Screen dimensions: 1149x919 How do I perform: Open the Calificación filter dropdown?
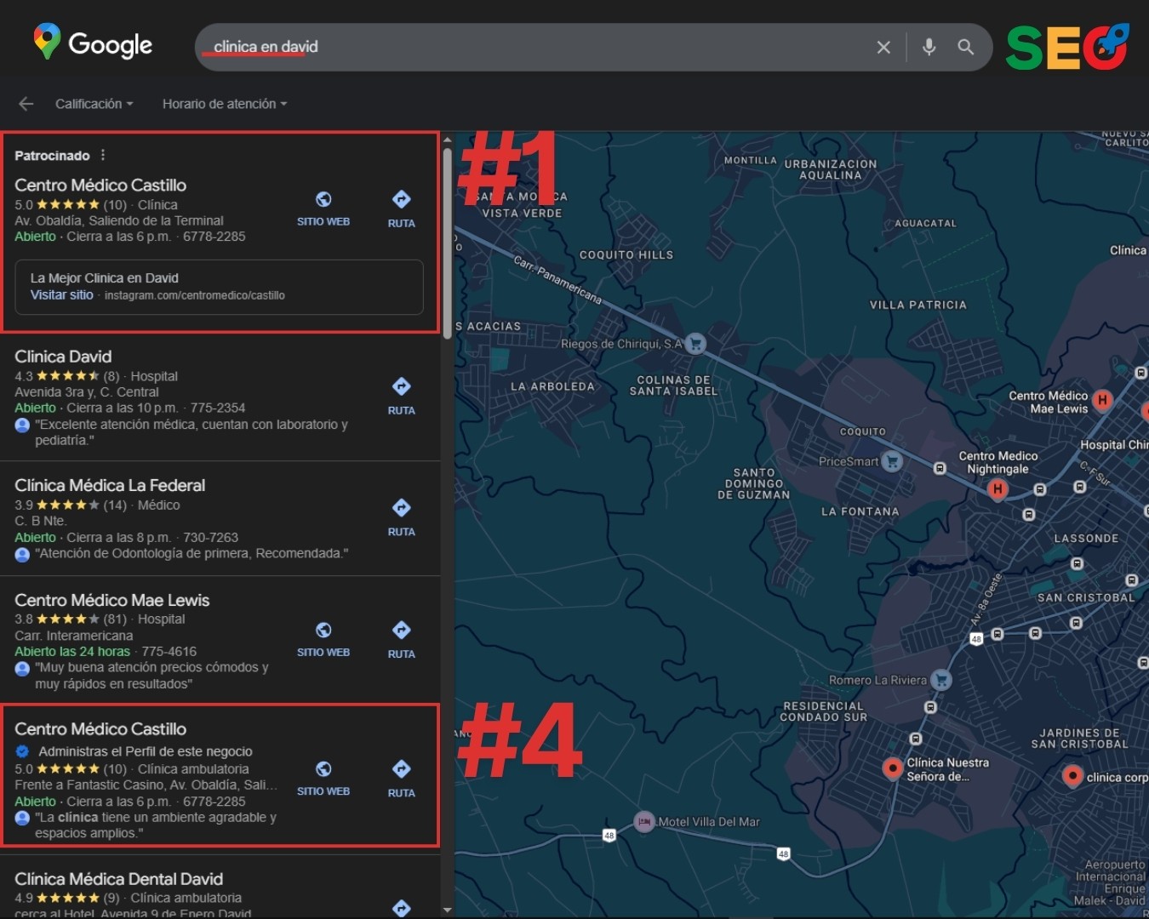94,104
